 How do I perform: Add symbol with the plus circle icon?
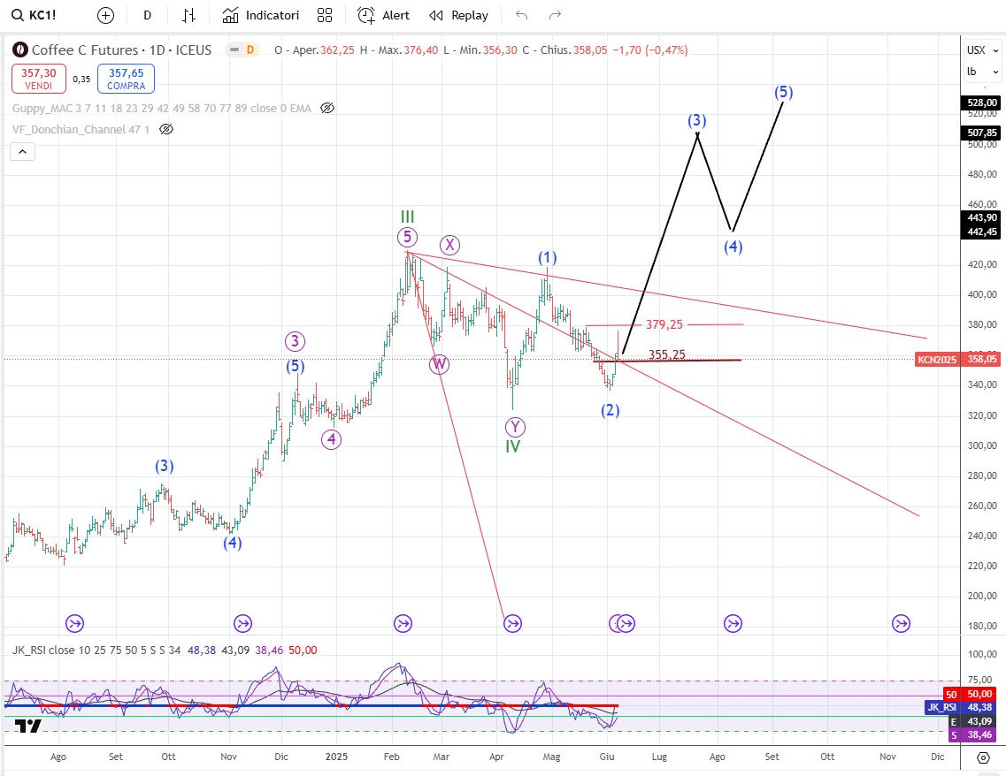point(105,15)
